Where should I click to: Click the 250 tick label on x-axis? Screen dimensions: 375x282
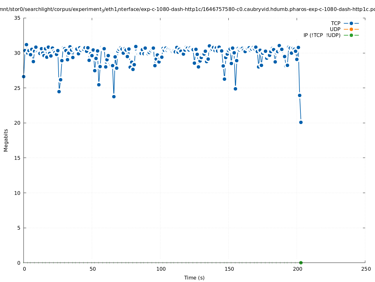[x=366, y=269]
